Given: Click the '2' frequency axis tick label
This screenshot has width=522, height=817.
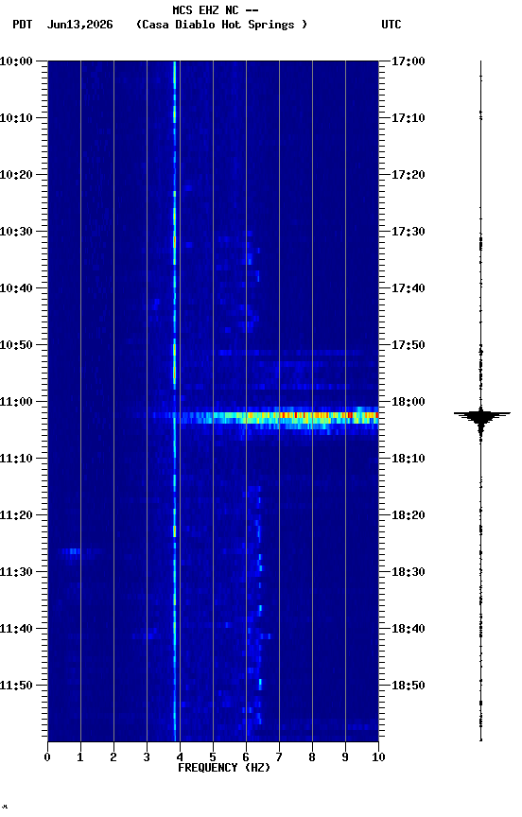Looking at the screenshot, I should [113, 757].
